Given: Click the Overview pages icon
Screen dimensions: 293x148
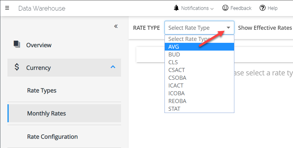Looking at the screenshot, I should [17, 44].
